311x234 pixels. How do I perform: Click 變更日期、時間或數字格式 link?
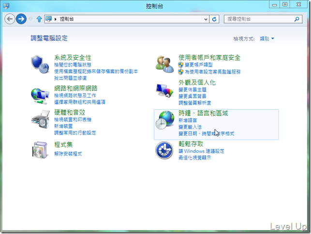(206, 133)
